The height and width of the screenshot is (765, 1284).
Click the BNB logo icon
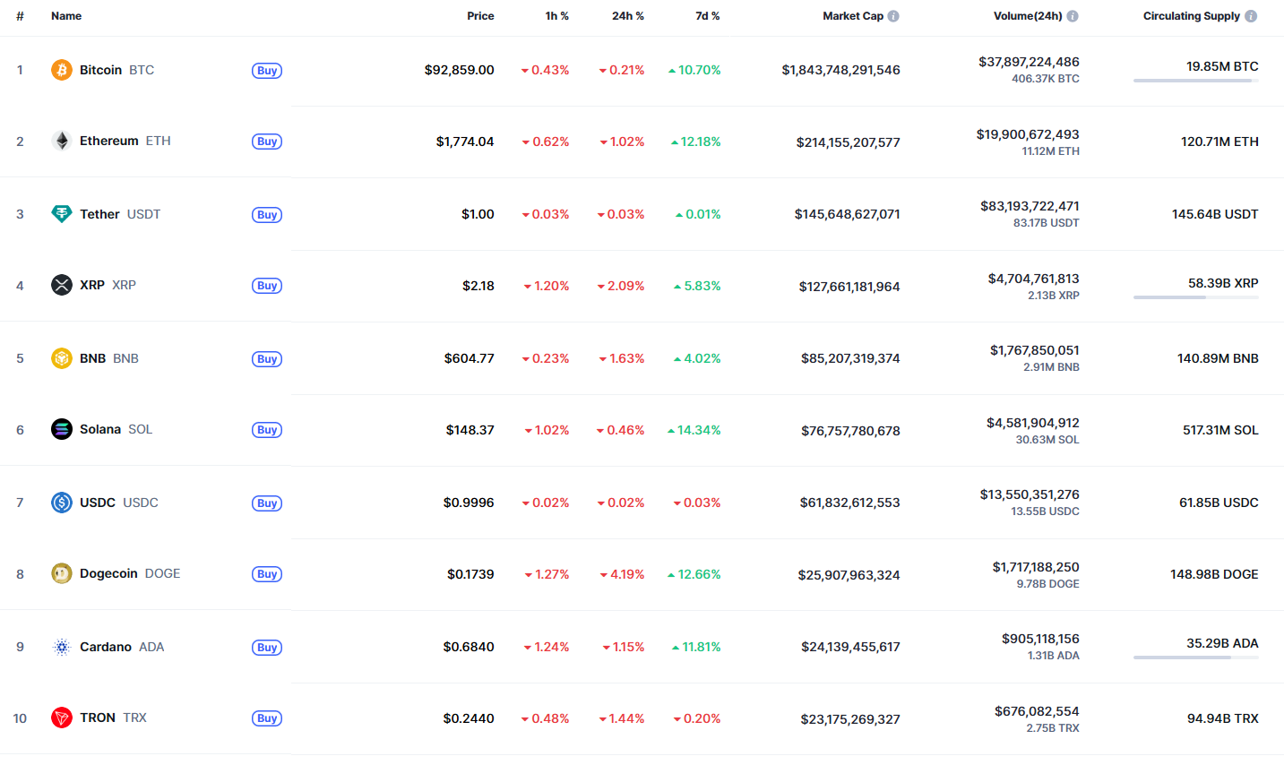pyautogui.click(x=61, y=358)
